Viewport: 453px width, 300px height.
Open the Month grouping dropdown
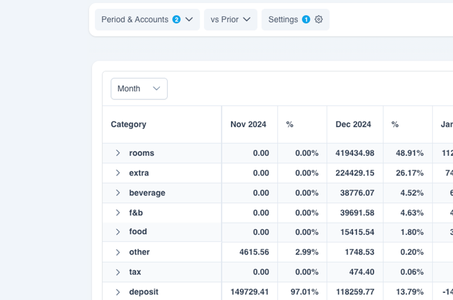click(x=139, y=88)
